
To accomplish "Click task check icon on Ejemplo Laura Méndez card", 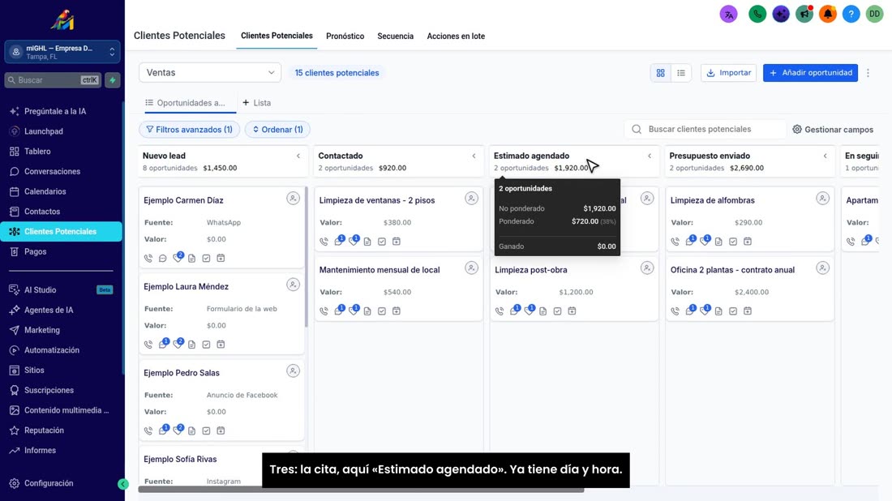I will pyautogui.click(x=206, y=345).
